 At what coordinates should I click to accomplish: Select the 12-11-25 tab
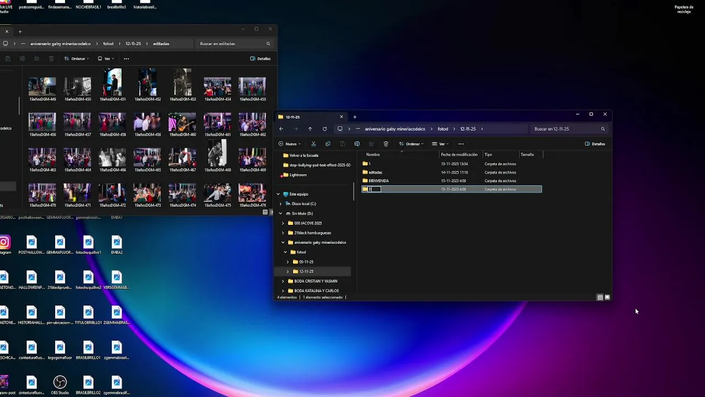[310, 117]
